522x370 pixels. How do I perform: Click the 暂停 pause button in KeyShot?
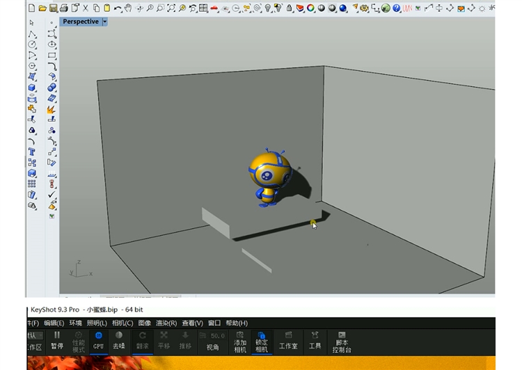57,341
